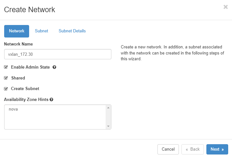Switch to the Subnet tab
The image size is (232, 158).
[x=41, y=31]
